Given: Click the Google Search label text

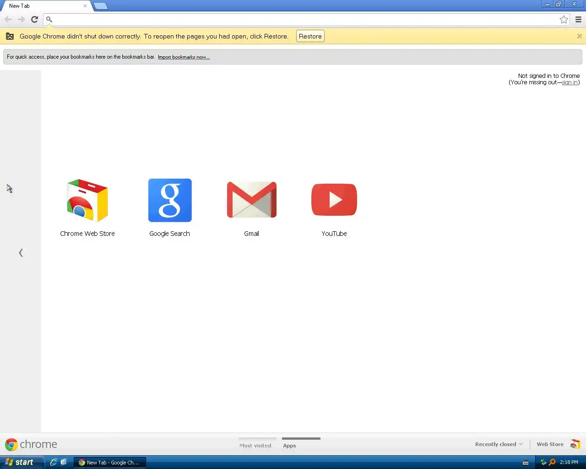Looking at the screenshot, I should click(x=169, y=234).
